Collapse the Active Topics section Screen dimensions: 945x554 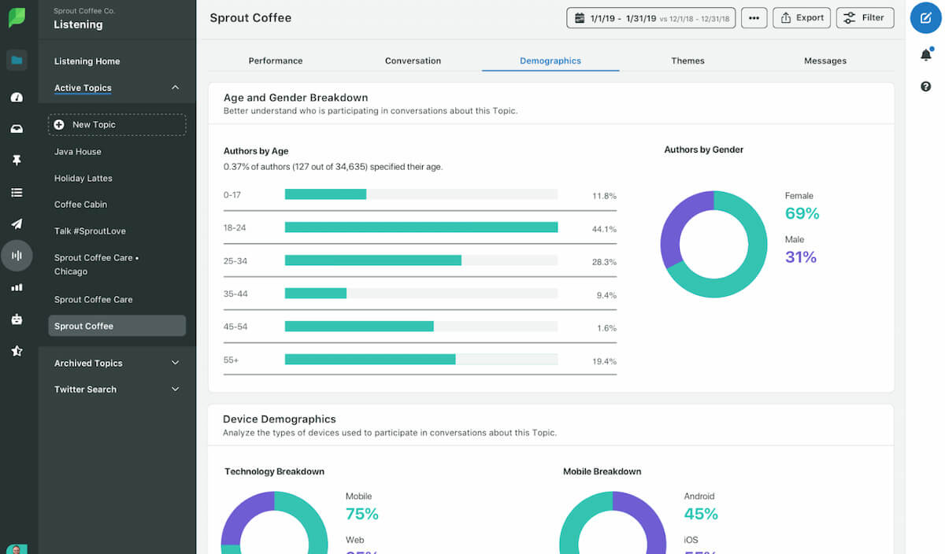(x=175, y=87)
